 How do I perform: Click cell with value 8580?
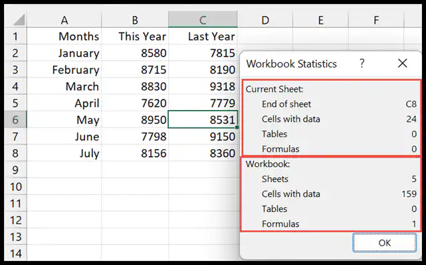(135, 53)
